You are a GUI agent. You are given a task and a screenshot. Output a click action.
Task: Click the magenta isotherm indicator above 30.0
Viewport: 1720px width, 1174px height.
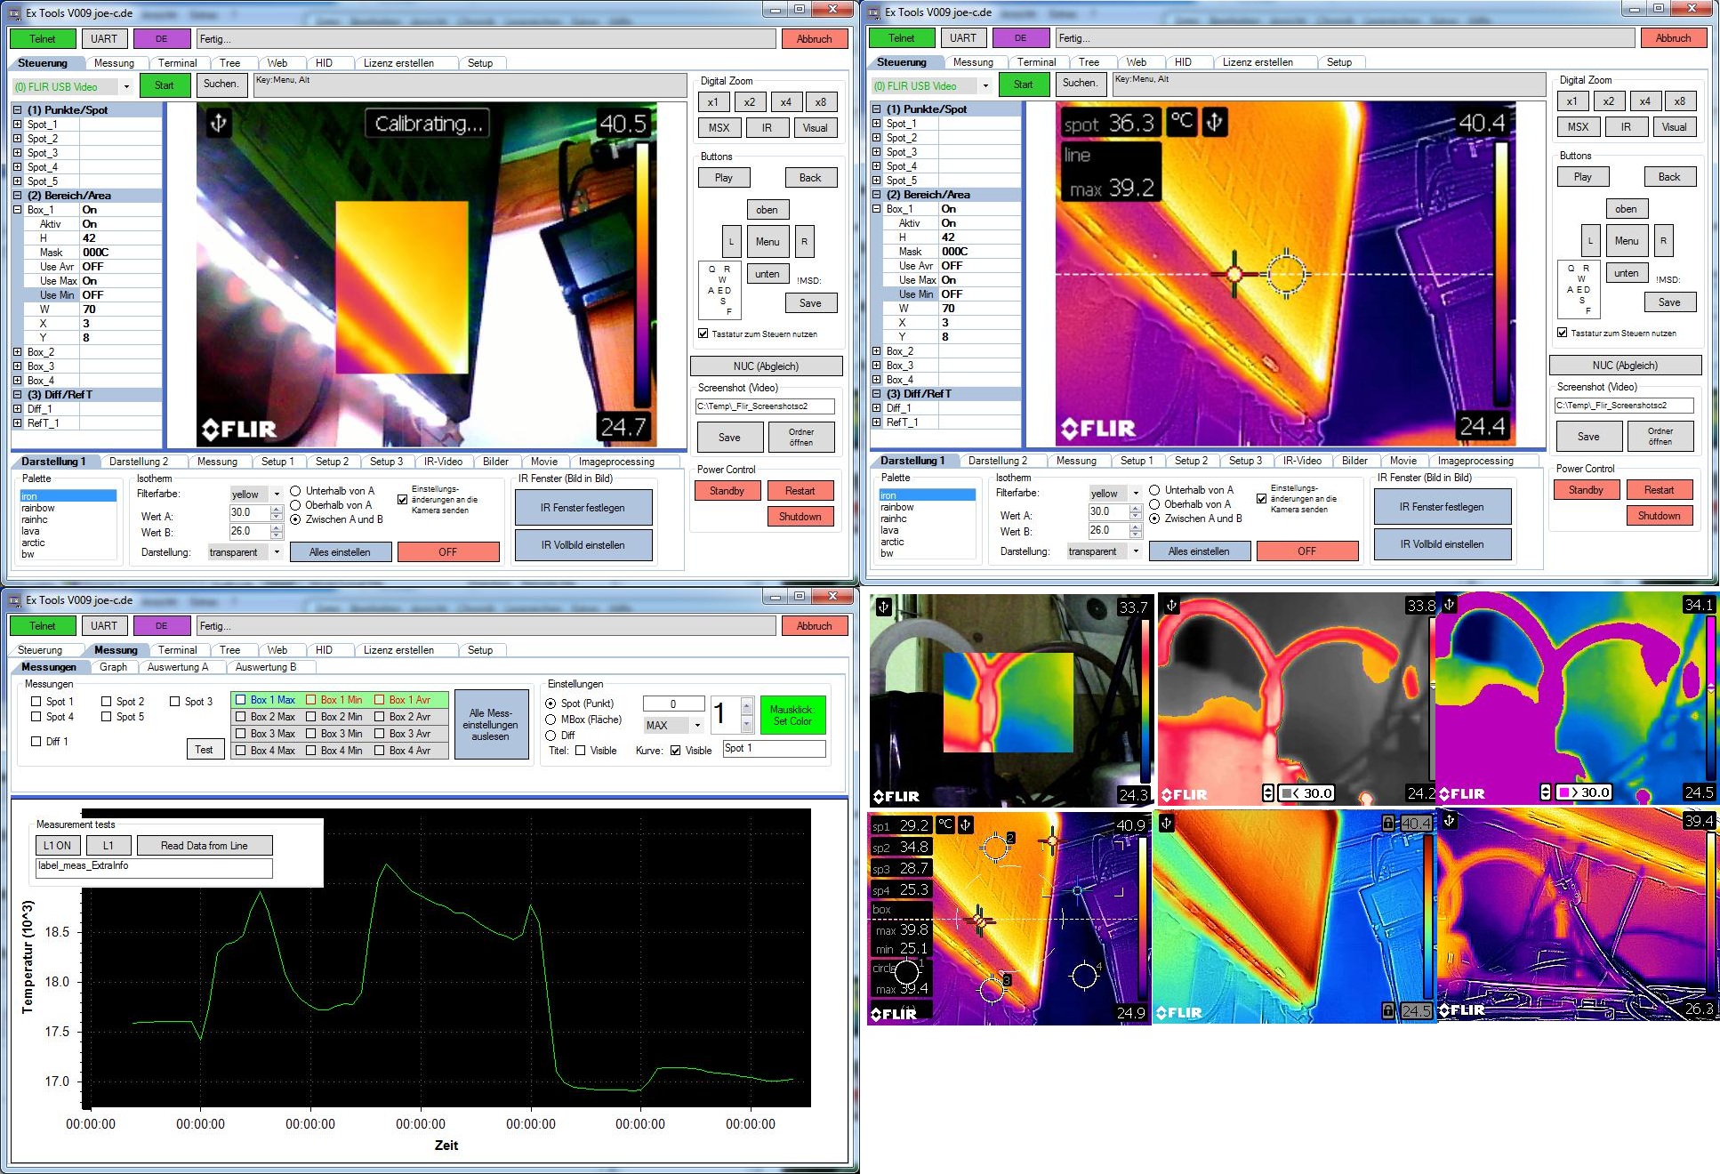[1564, 792]
